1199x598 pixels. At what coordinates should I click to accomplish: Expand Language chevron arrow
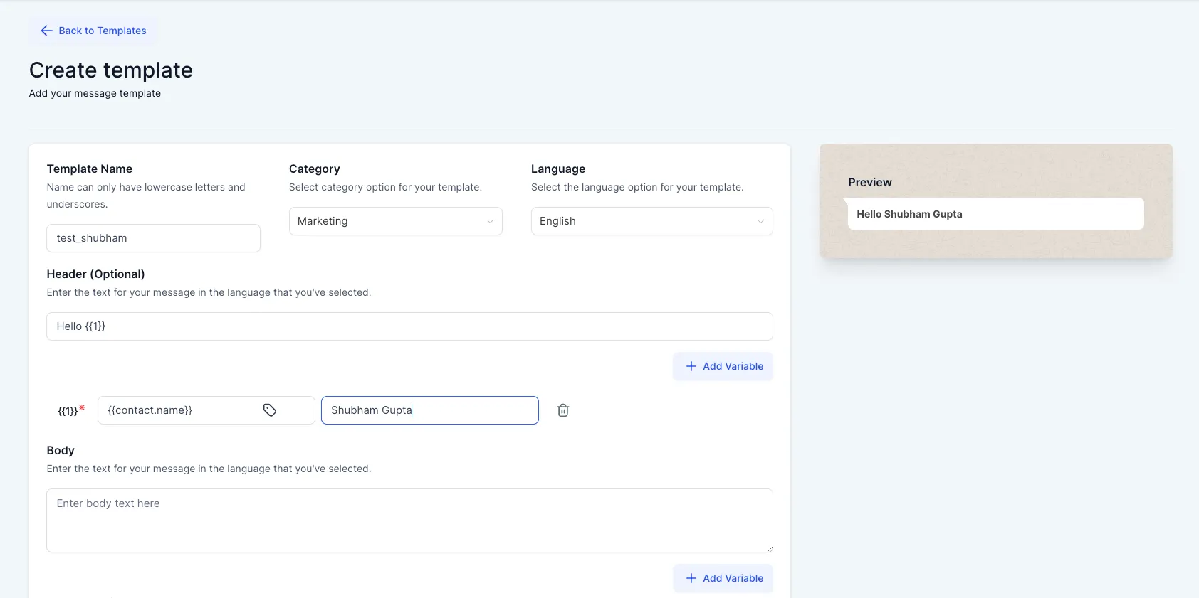tap(760, 221)
